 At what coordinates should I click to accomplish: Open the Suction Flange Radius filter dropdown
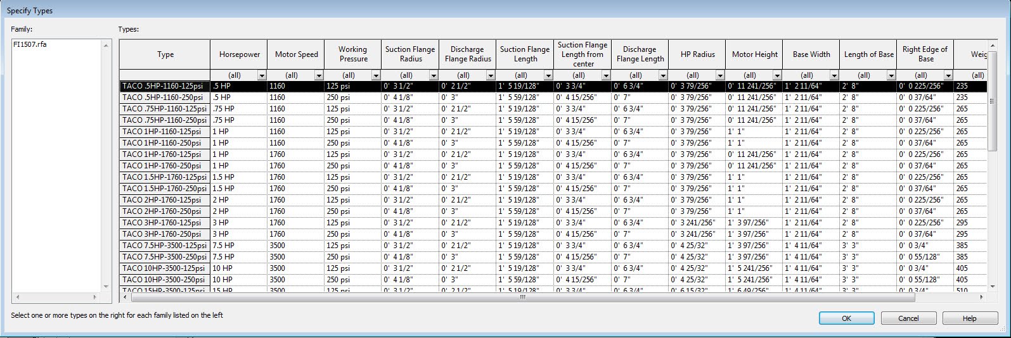434,75
